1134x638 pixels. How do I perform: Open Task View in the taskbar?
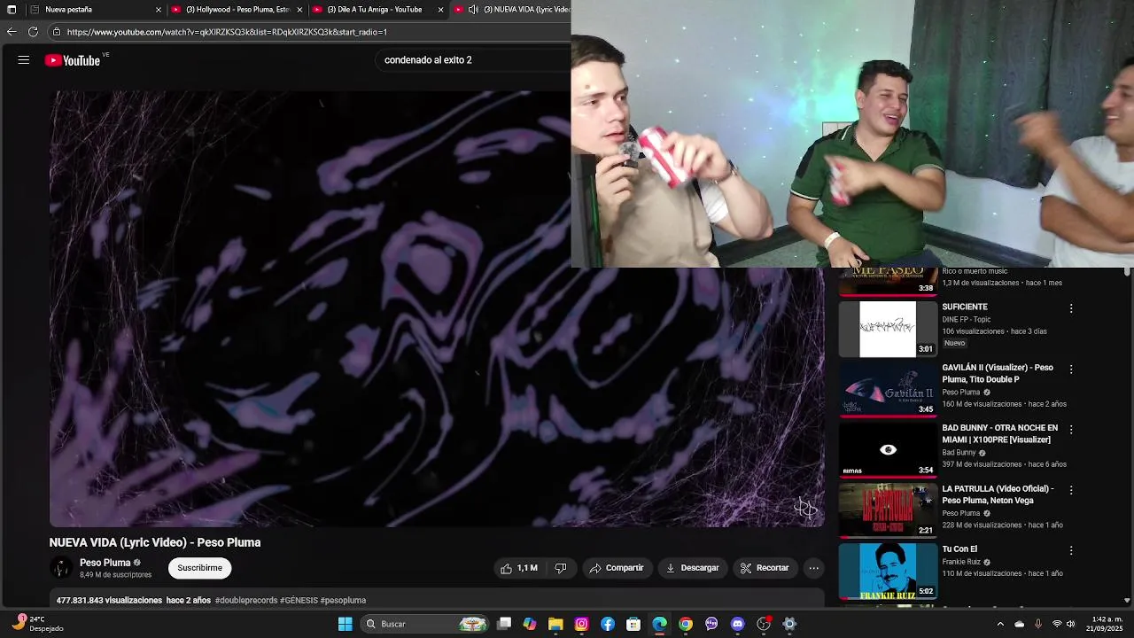coord(504,624)
